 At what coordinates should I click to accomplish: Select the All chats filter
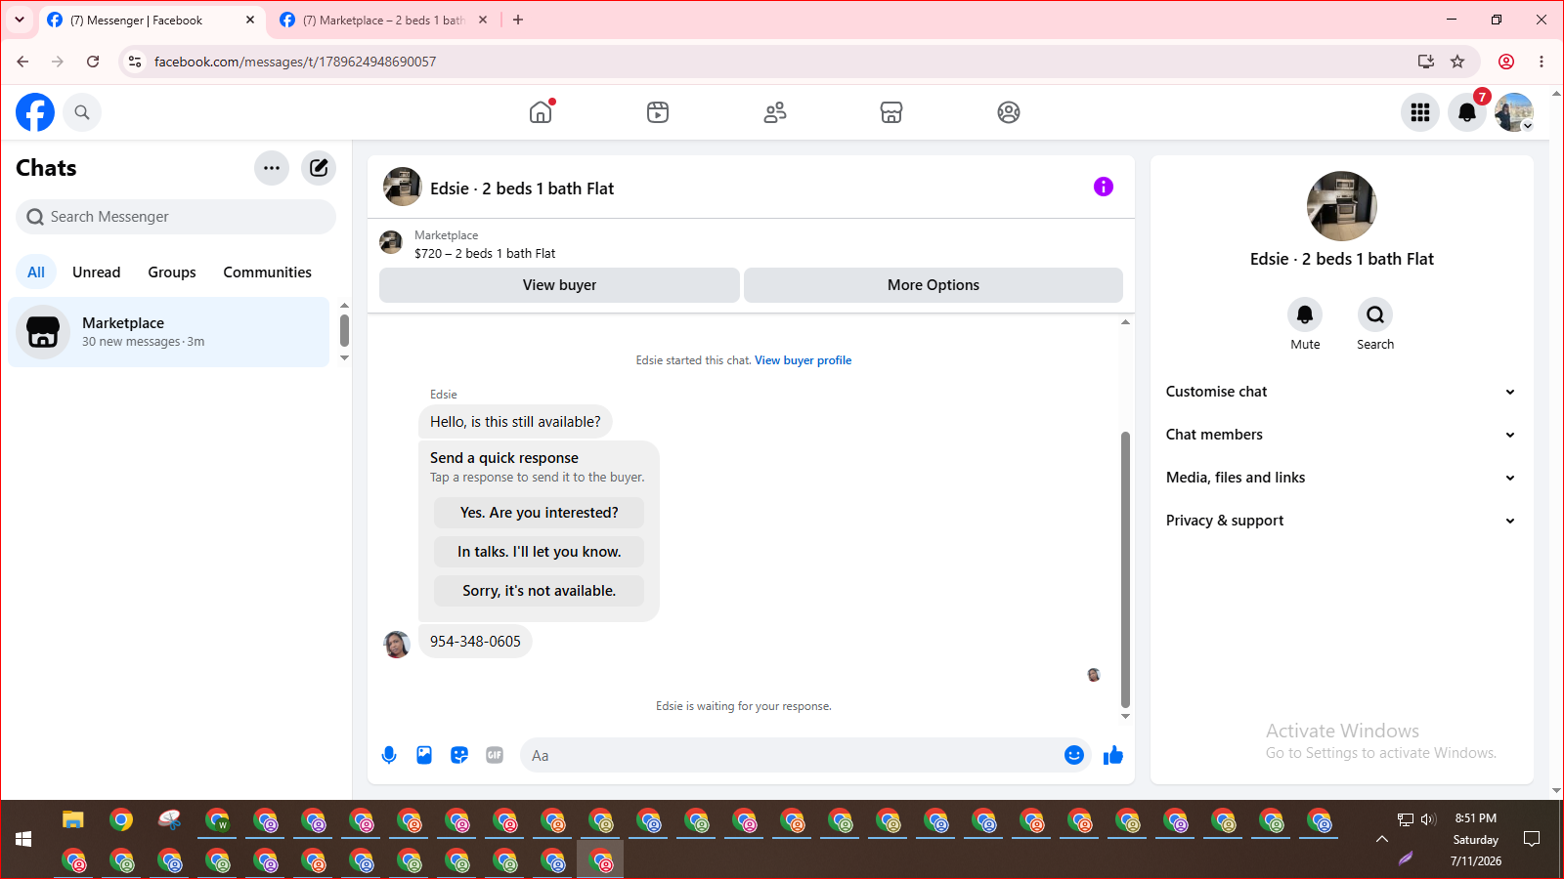tap(36, 272)
